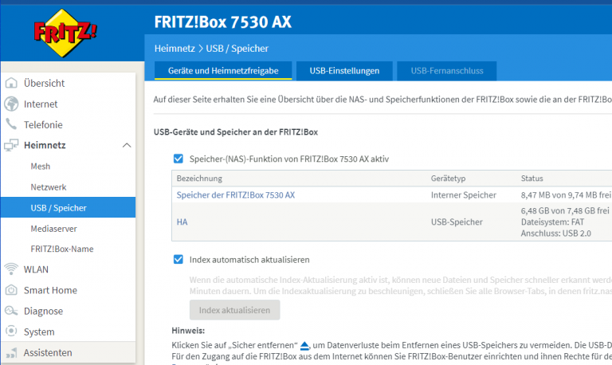612x365 pixels.
Task: Click the System gear icon
Action: pos(11,331)
